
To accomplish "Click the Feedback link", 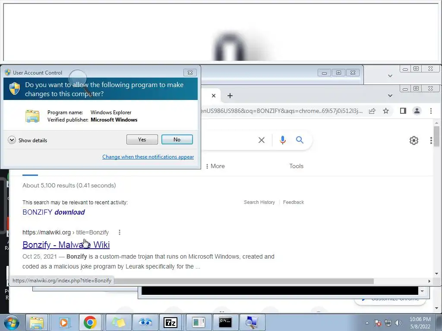I will 294,202.
